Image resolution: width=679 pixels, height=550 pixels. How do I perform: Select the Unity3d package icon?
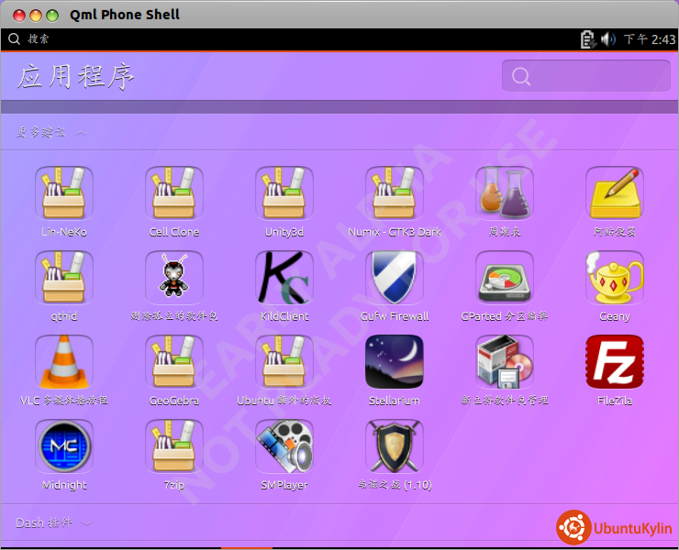(284, 193)
